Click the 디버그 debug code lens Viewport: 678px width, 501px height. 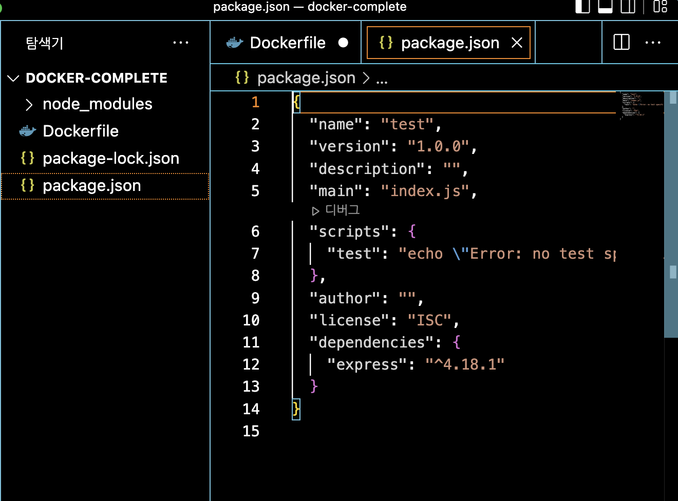pos(336,210)
